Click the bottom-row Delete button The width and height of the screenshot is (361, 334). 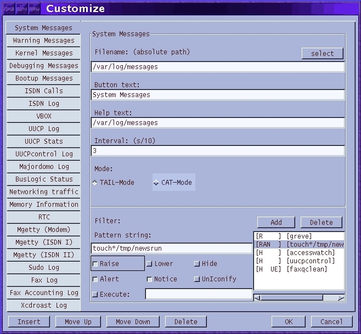(x=186, y=321)
